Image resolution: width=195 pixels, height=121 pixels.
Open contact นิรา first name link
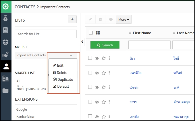[132, 58]
